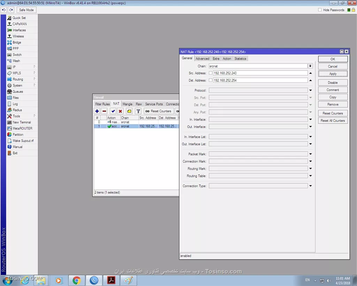Image resolution: width=357 pixels, height=286 pixels.
Task: Open Switch menu icon
Action: coord(9,55)
